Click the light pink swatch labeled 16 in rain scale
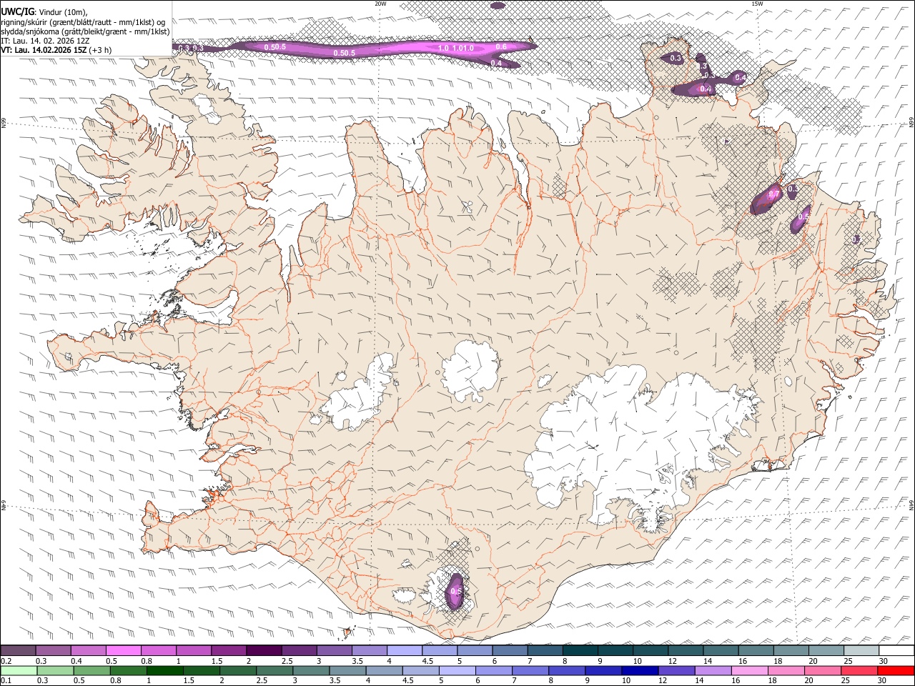The image size is (915, 686). [749, 670]
